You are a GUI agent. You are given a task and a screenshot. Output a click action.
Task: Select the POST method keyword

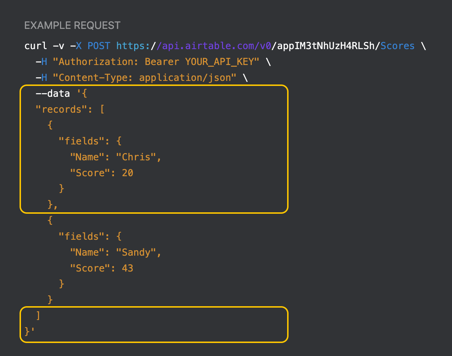tap(99, 46)
